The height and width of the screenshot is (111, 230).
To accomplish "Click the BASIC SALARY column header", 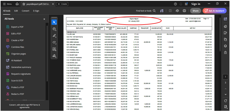I will point(122,28).
